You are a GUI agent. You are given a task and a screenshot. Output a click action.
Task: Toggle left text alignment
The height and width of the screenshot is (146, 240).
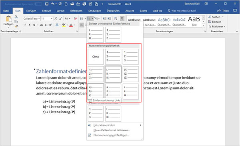82,25
